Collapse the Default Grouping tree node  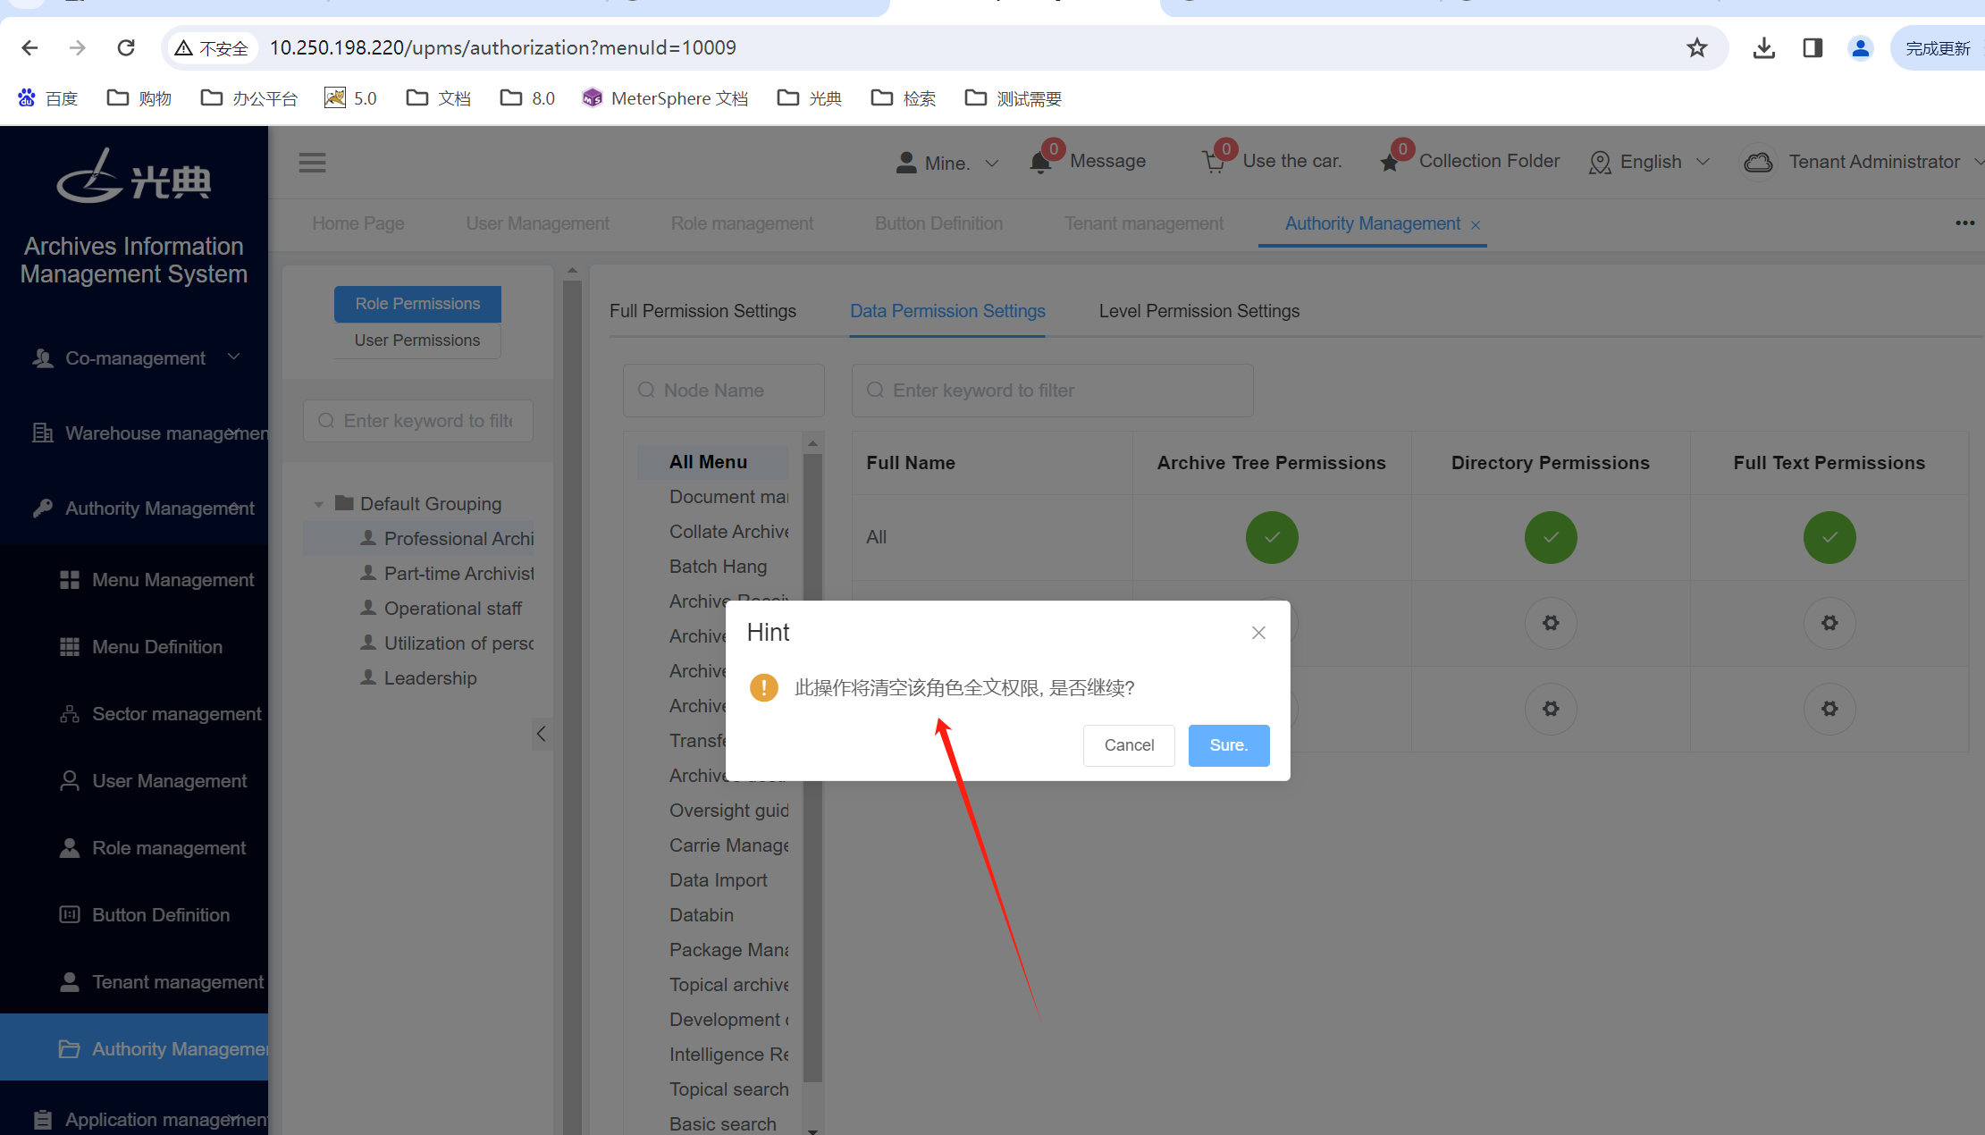click(318, 504)
